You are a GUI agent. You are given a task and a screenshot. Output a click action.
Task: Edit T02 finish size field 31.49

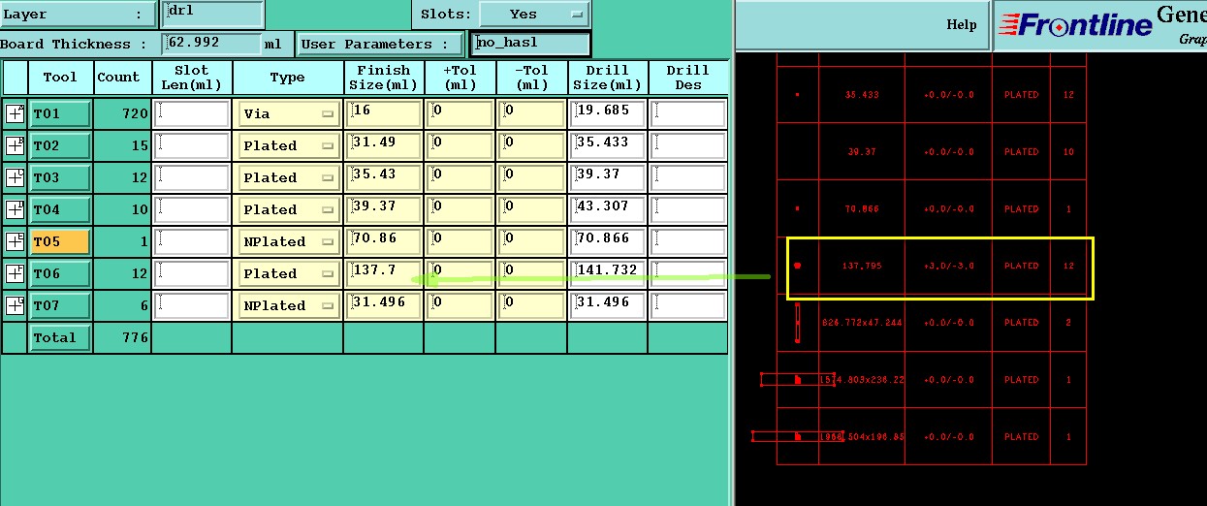(385, 145)
